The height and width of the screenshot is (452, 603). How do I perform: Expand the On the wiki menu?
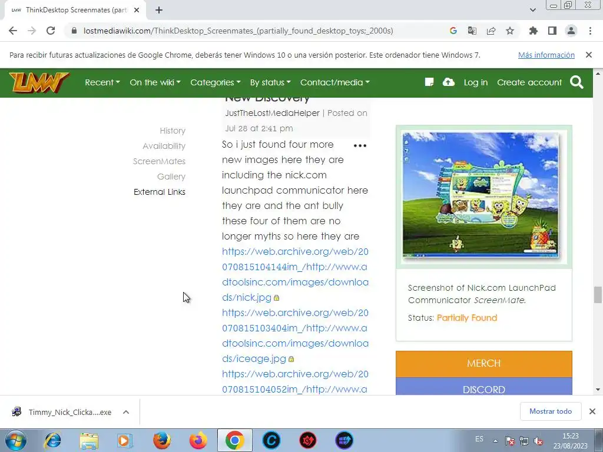pyautogui.click(x=155, y=82)
